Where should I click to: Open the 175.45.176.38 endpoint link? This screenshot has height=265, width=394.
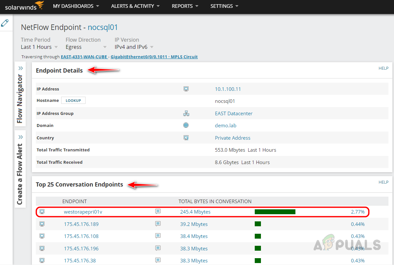[x=80, y=260]
